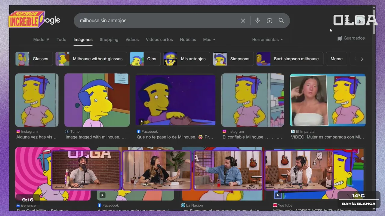This screenshot has width=385, height=216.
Task: Select the Glasses filter chip
Action: [x=34, y=59]
